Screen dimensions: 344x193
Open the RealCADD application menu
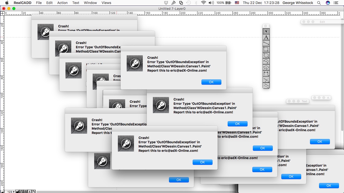(22, 3)
